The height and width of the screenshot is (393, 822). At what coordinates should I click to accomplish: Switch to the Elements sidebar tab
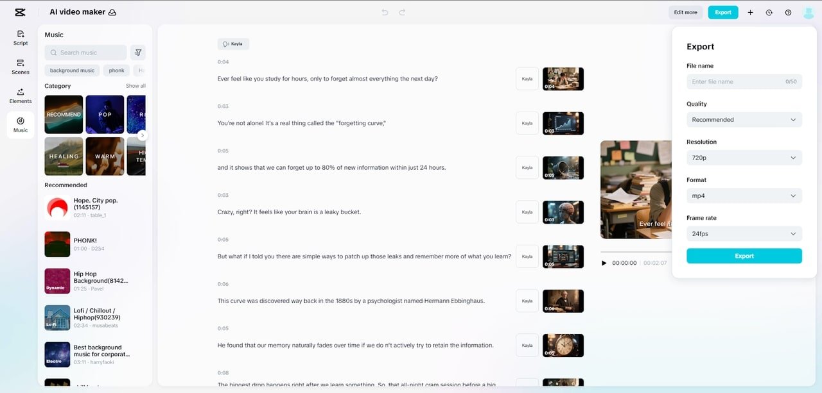point(21,96)
